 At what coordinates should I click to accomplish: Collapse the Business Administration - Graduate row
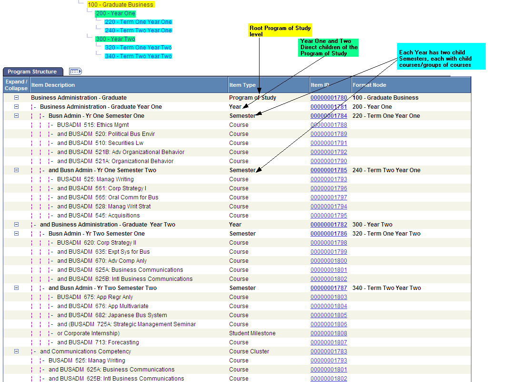coord(16,97)
